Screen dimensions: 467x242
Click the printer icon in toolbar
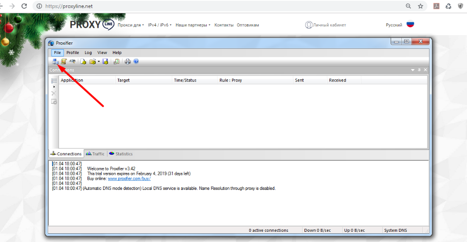coord(127,61)
